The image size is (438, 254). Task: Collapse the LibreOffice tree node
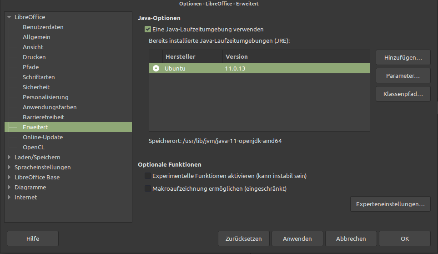pos(9,17)
